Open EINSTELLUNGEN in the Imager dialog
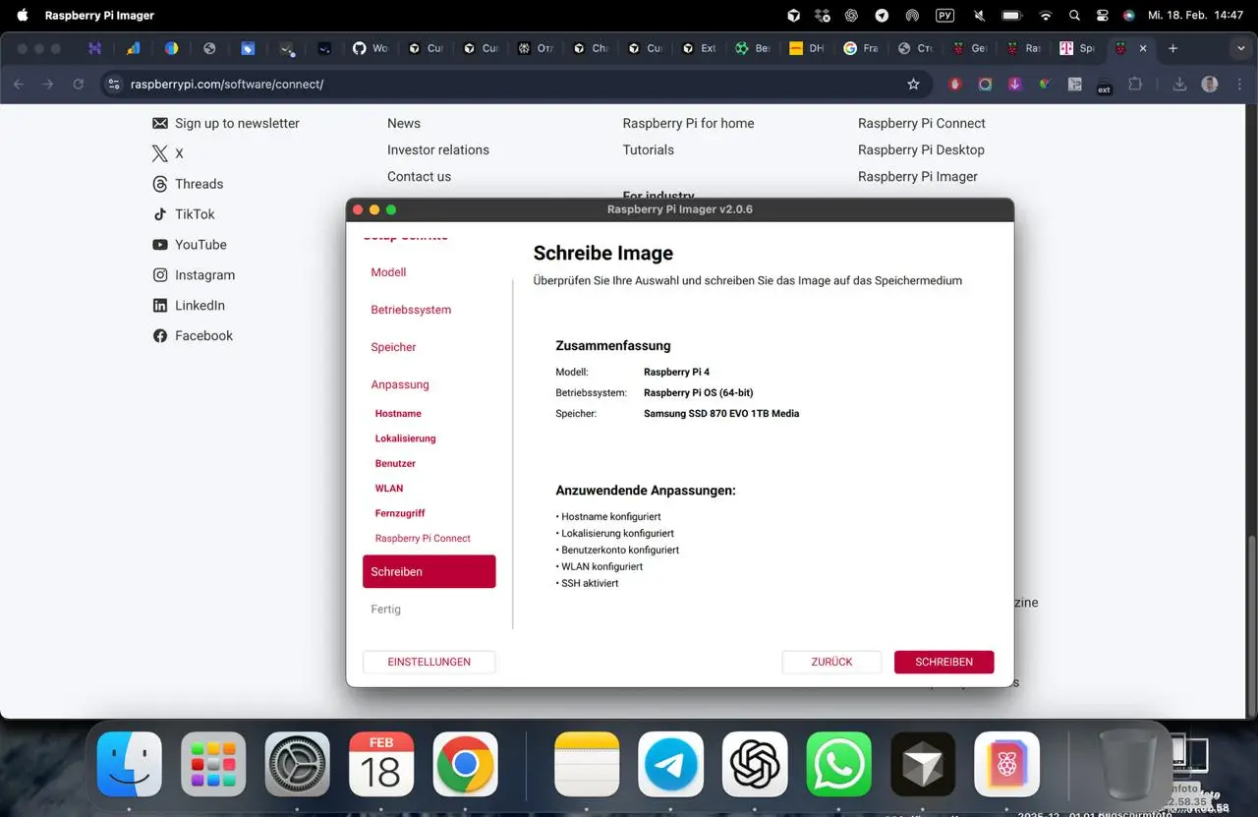1258x817 pixels. click(x=429, y=662)
